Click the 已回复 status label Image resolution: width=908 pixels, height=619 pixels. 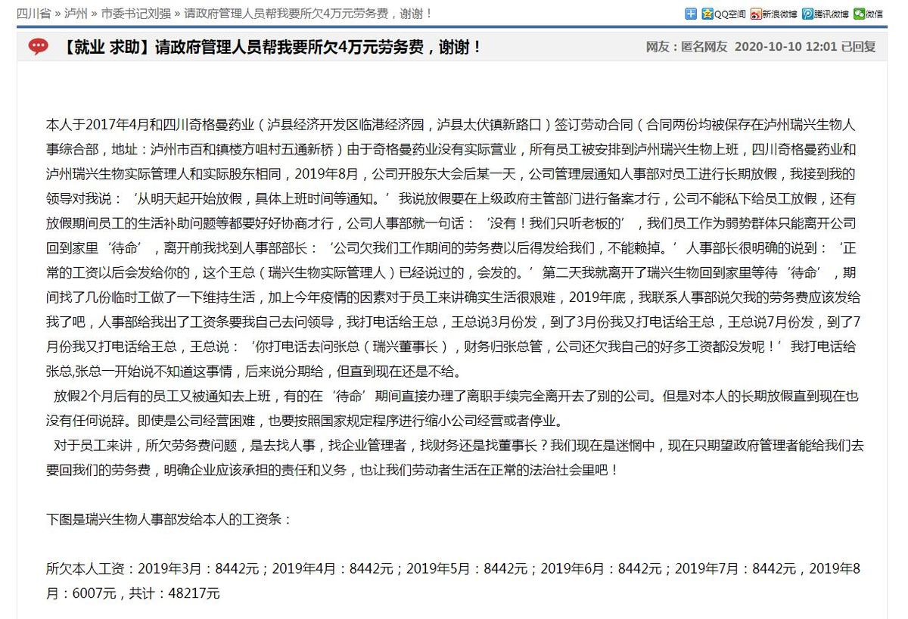point(858,47)
